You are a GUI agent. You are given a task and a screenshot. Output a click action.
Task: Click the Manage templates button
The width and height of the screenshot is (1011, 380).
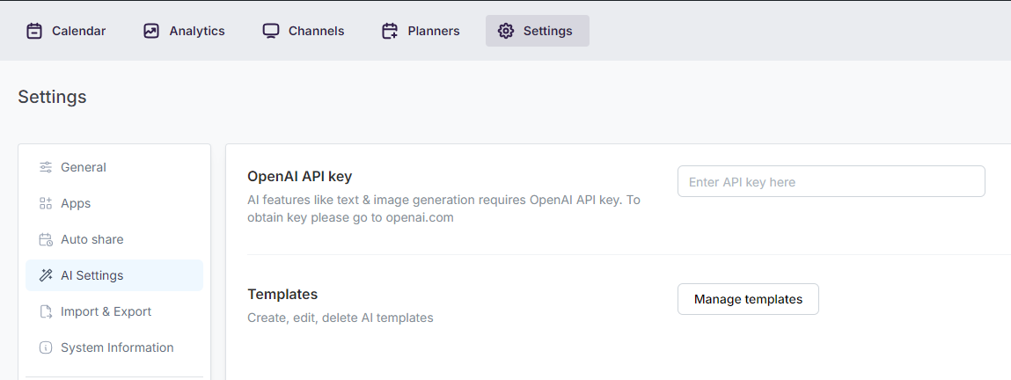[748, 299]
